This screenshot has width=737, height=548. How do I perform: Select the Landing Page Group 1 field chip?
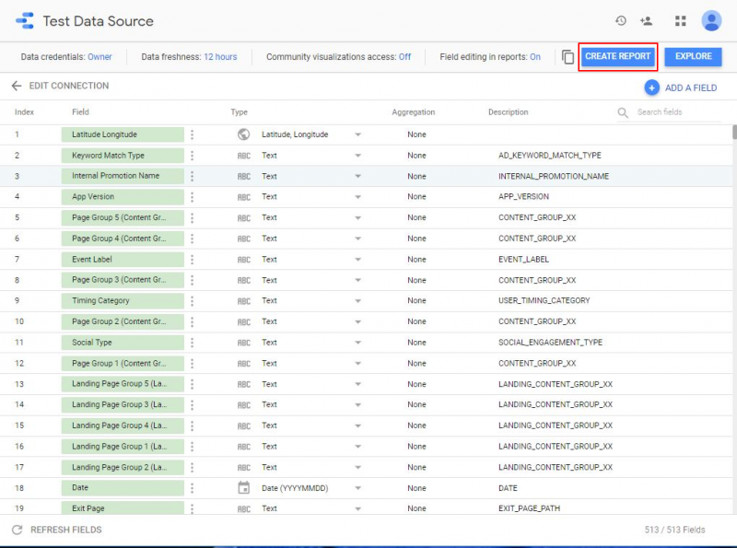pos(123,447)
